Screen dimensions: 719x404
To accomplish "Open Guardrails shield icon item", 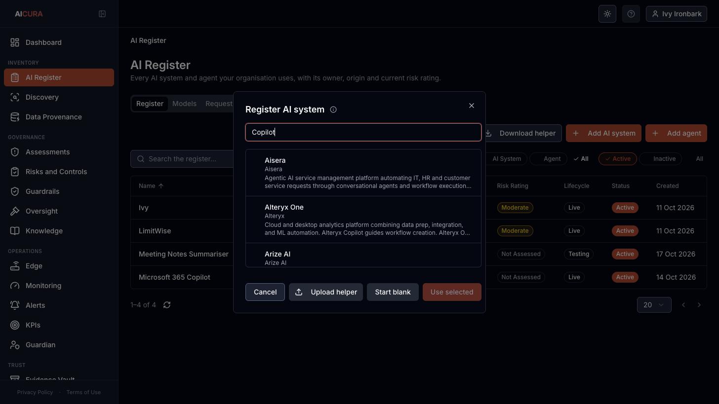I will (59, 191).
